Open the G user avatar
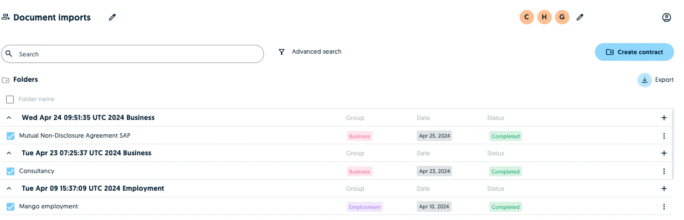The height and width of the screenshot is (220, 684). coord(562,17)
